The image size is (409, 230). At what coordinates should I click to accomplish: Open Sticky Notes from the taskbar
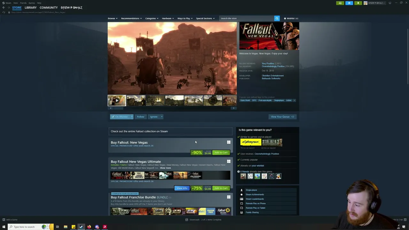click(73, 227)
